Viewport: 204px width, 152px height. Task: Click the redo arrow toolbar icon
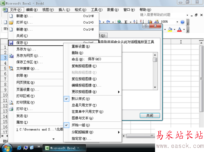tap(109, 22)
